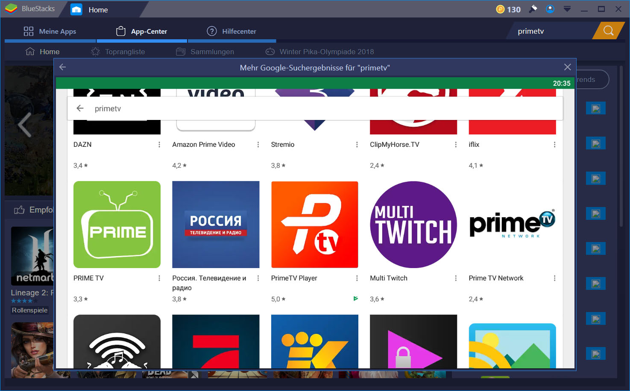The width and height of the screenshot is (630, 391).
Task: Click the Rollenspiele category tag
Action: [29, 310]
